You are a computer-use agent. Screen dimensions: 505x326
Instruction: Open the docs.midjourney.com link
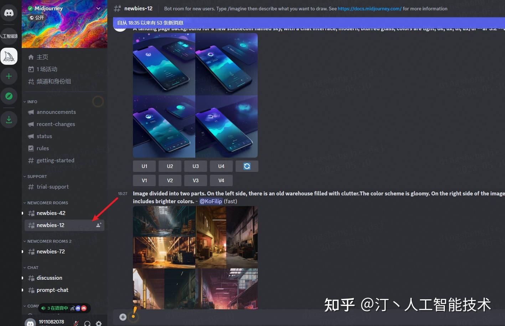pos(369,9)
